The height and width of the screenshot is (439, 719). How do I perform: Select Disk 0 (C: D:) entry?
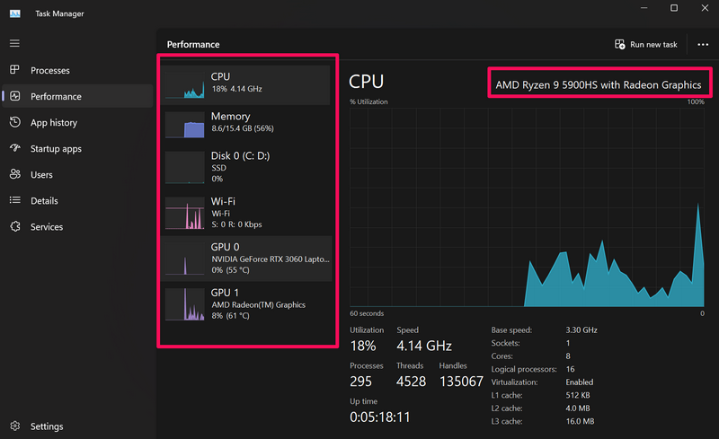point(247,167)
